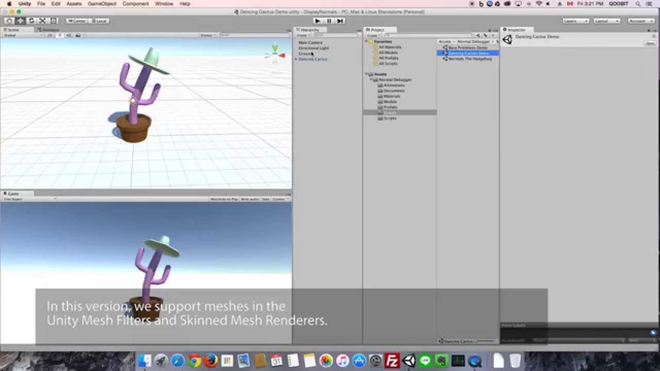Image resolution: width=660 pixels, height=371 pixels.
Task: Select All Models favorite search
Action: (388, 53)
